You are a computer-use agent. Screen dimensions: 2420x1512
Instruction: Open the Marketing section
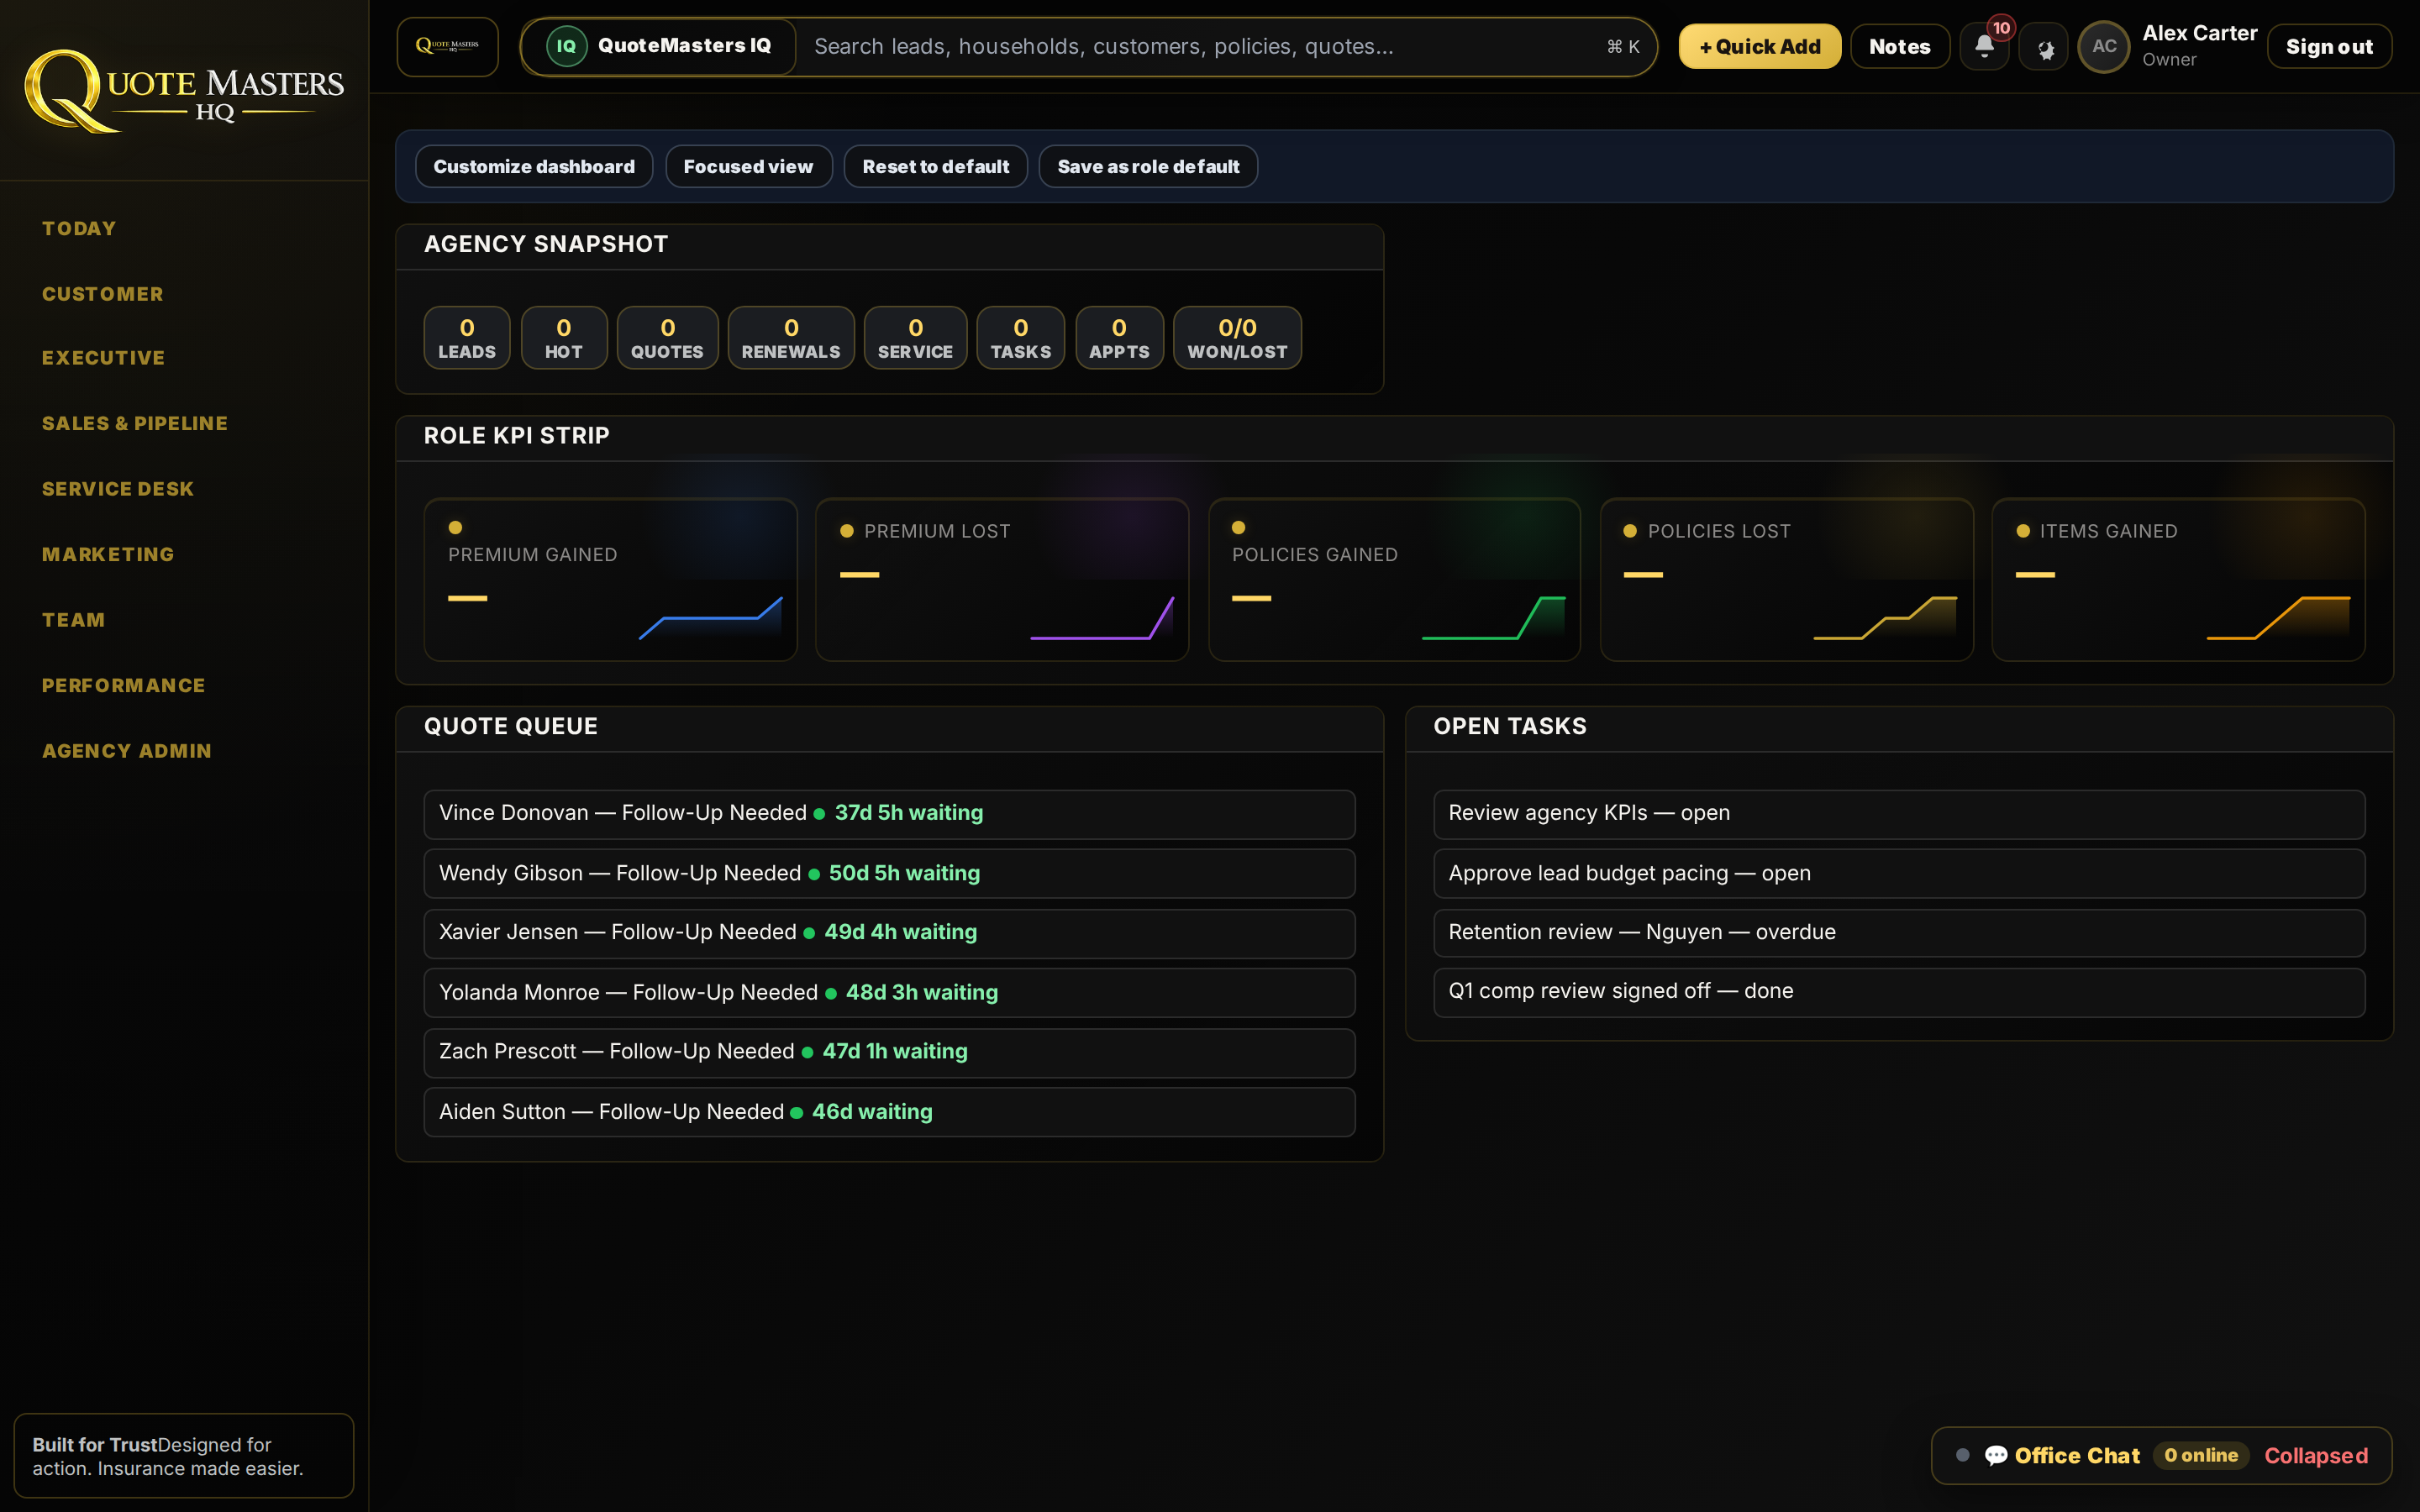(x=108, y=554)
